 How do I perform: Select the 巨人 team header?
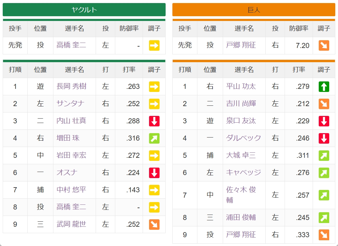tap(254, 10)
